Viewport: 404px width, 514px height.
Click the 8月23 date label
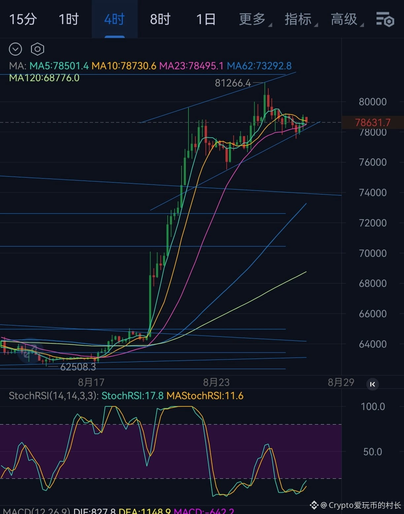pyautogui.click(x=216, y=382)
